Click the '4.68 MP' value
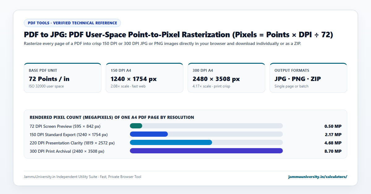 point(333,143)
